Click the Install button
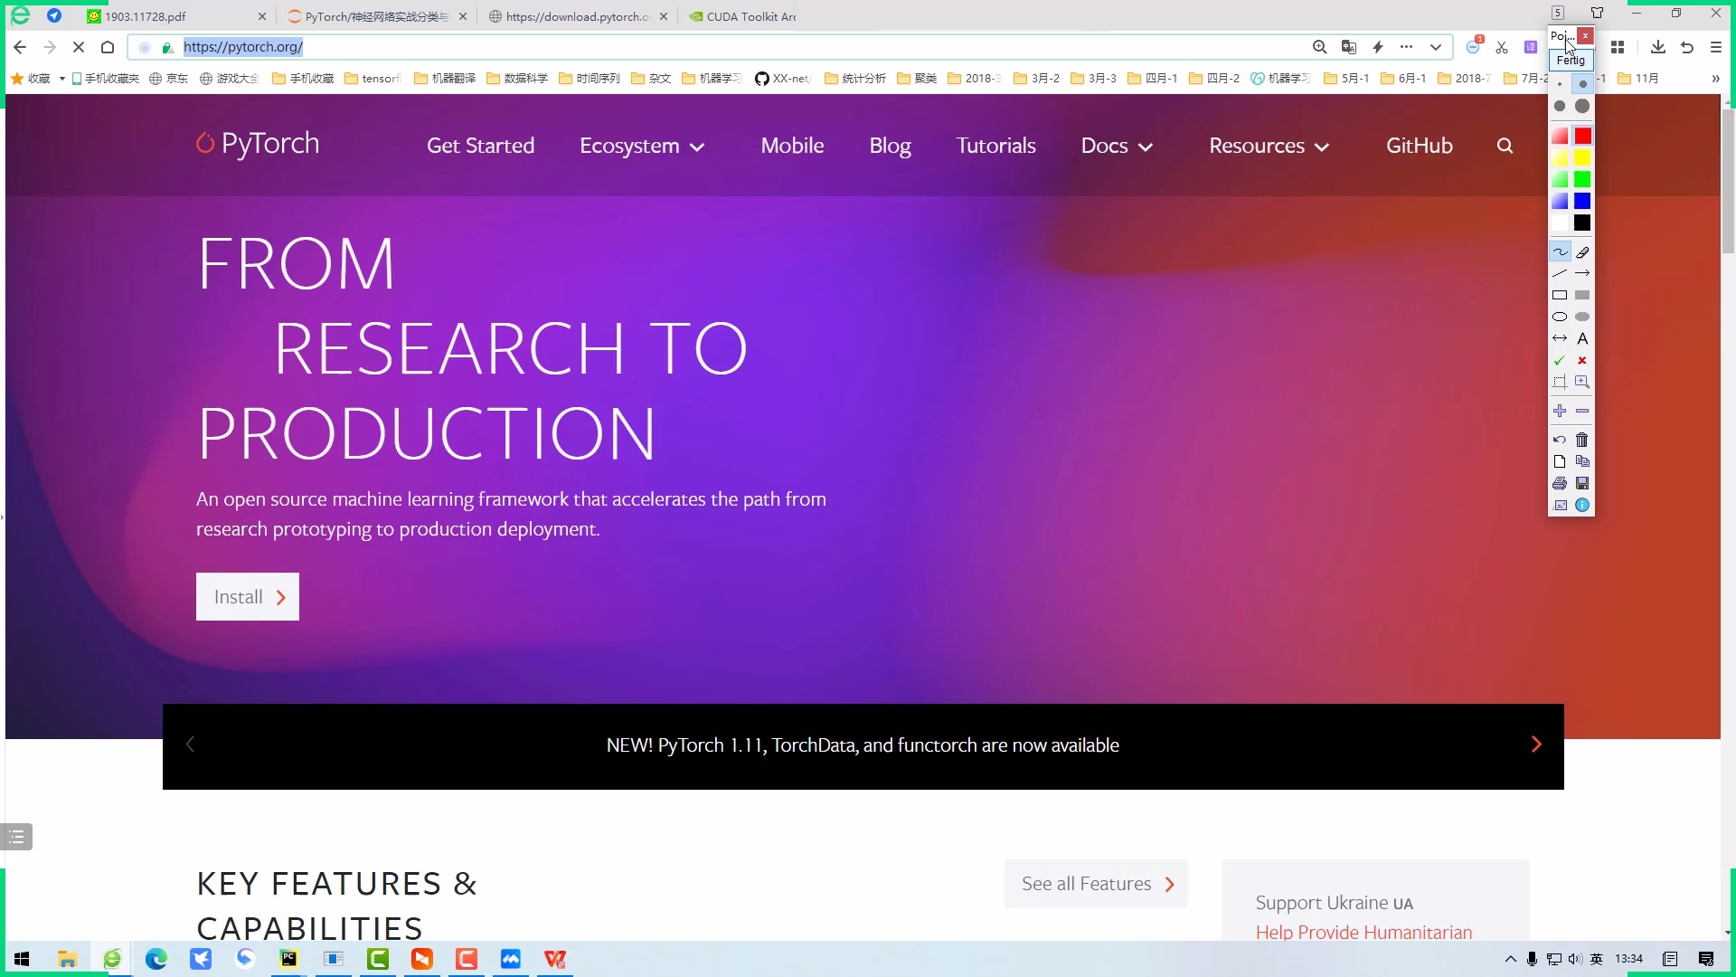The height and width of the screenshot is (977, 1736). pos(248,597)
